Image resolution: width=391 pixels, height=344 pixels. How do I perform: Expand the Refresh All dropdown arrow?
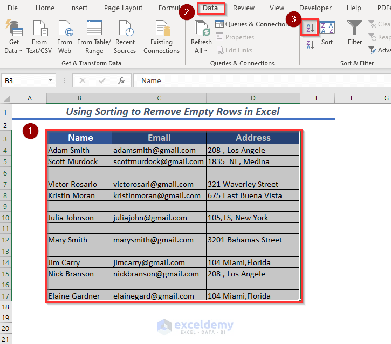pyautogui.click(x=206, y=51)
